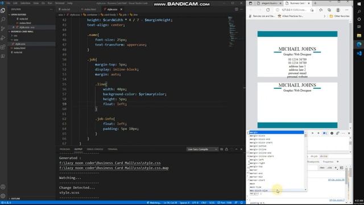
Task: Open the Search view in VS Code activity bar
Action: click(3, 19)
